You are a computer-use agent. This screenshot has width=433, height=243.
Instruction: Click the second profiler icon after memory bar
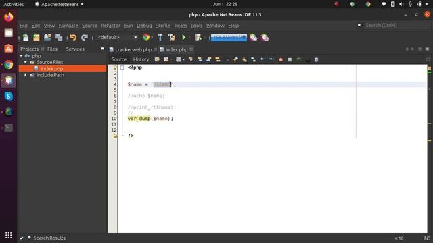click(x=265, y=38)
